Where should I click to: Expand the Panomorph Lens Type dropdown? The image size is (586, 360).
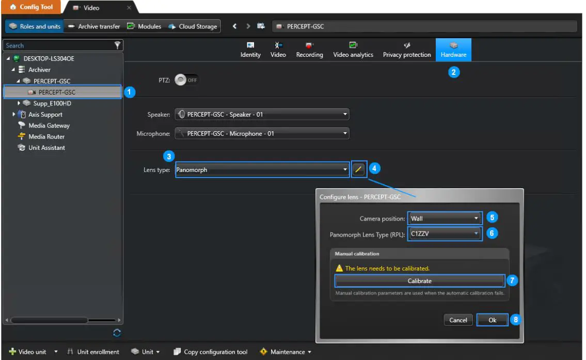pyautogui.click(x=445, y=234)
